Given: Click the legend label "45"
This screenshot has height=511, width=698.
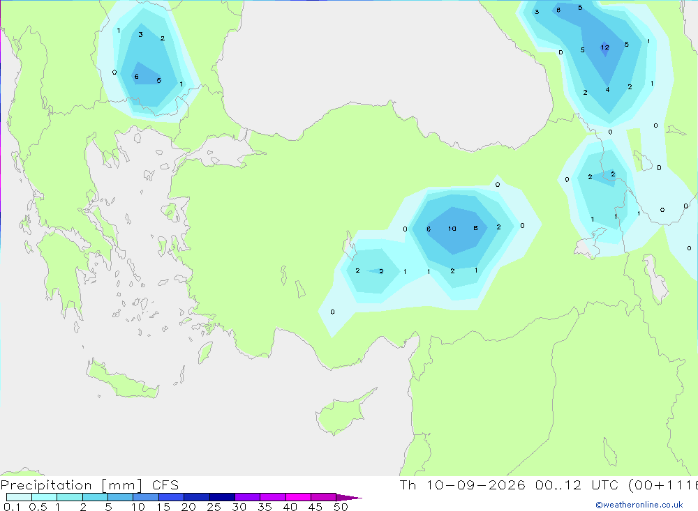Looking at the screenshot, I should coord(315,507).
